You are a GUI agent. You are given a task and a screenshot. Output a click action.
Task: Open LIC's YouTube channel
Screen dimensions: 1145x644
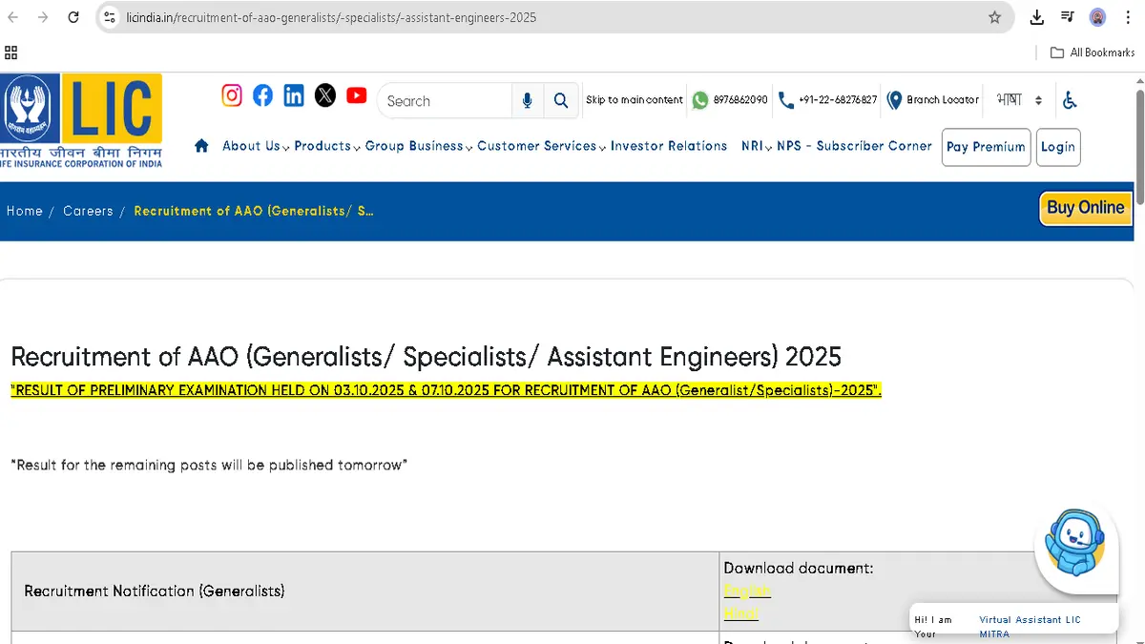356,95
